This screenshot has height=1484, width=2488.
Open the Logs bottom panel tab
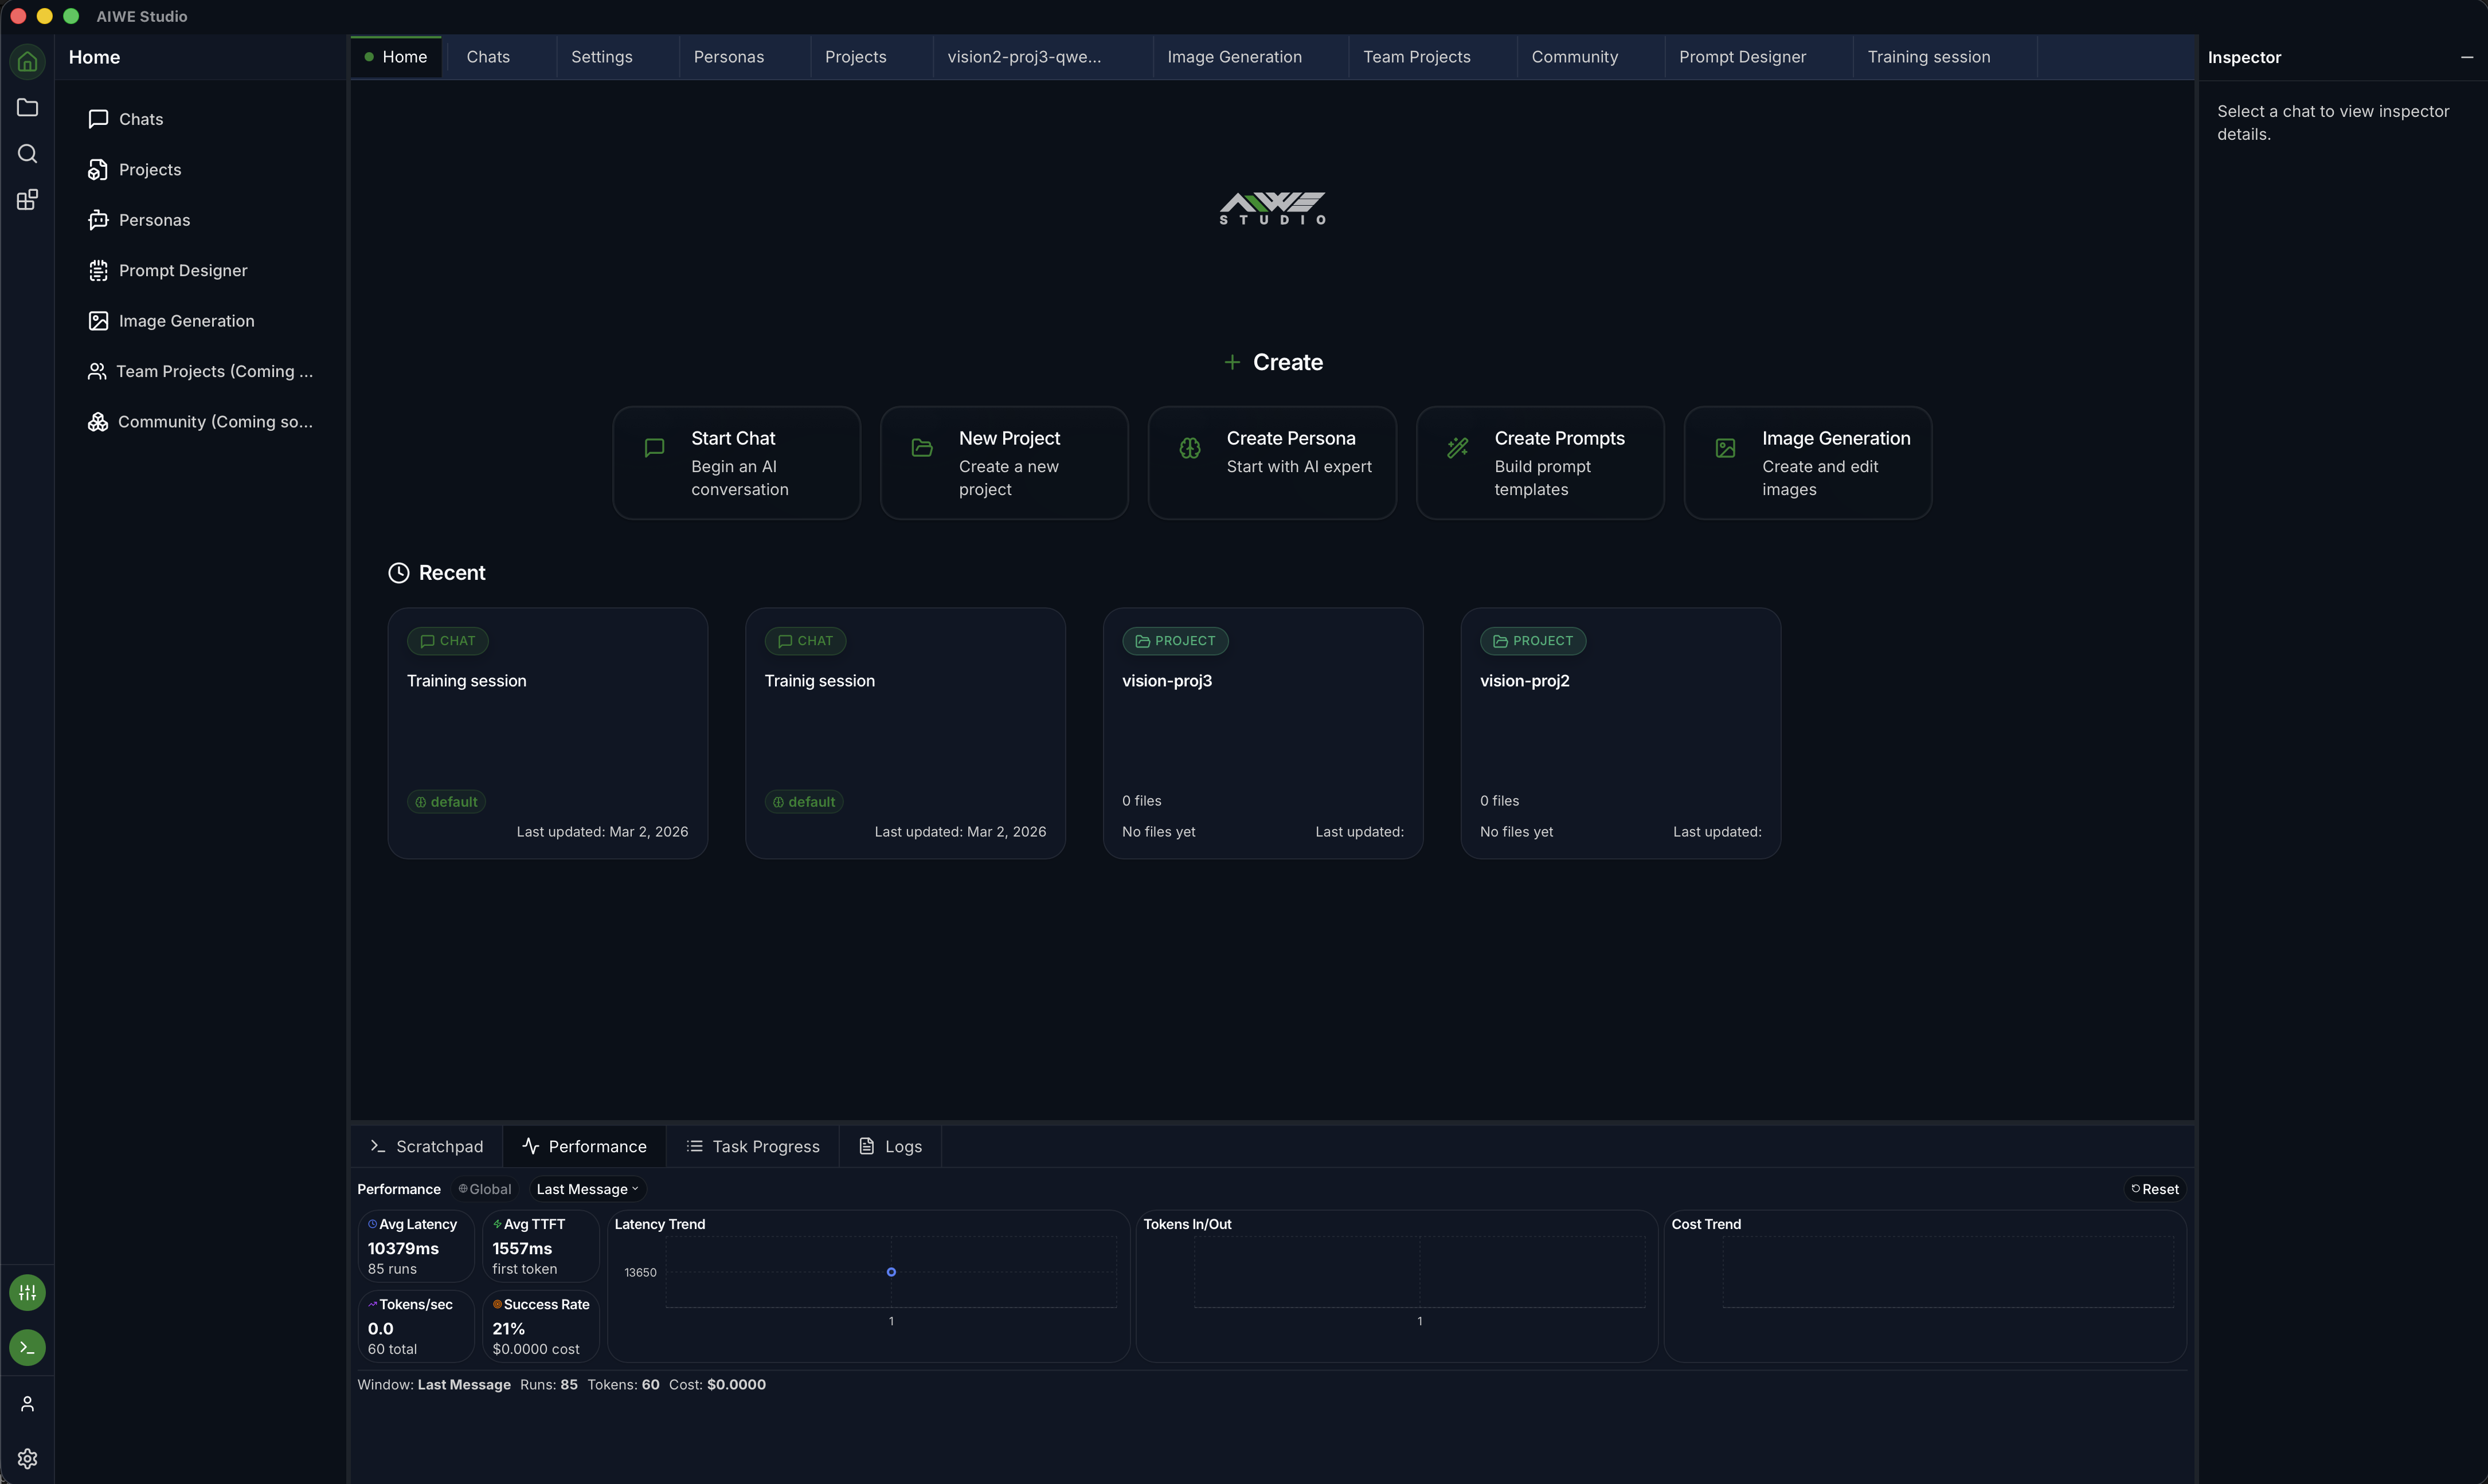[x=890, y=1146]
